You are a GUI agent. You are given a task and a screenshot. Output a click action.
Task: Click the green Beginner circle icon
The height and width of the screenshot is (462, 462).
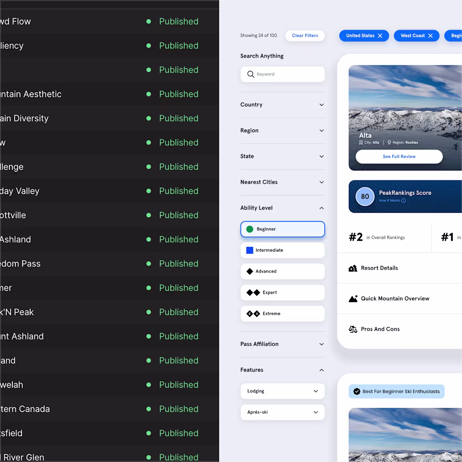pos(250,229)
